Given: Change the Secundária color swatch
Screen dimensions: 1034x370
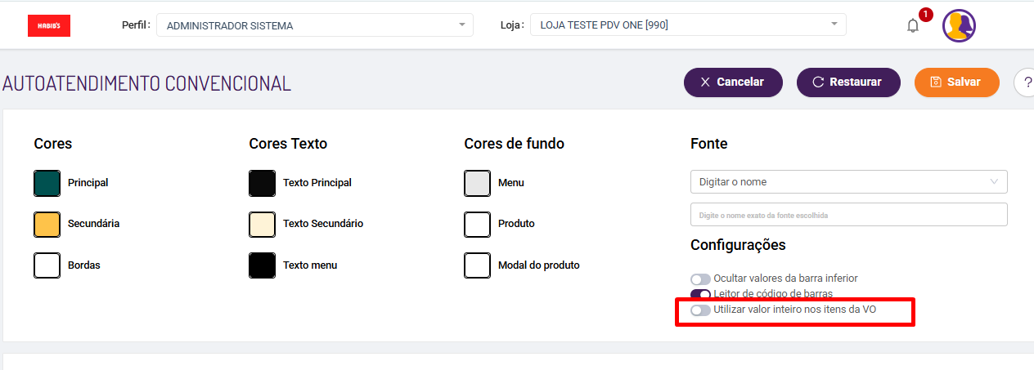Looking at the screenshot, I should coord(47,224).
